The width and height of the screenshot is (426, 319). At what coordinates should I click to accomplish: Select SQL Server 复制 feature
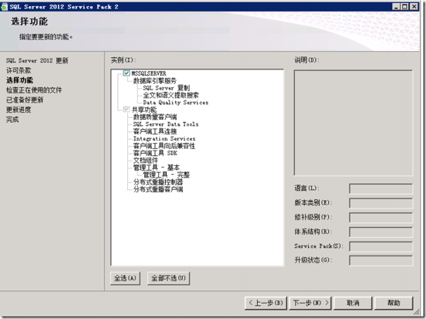[166, 88]
